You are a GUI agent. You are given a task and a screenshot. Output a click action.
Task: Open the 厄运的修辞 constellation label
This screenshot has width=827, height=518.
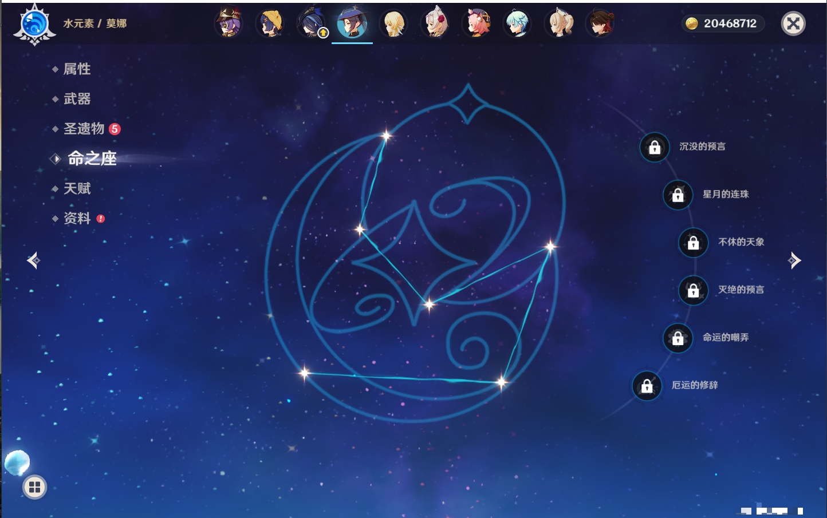[x=695, y=385]
